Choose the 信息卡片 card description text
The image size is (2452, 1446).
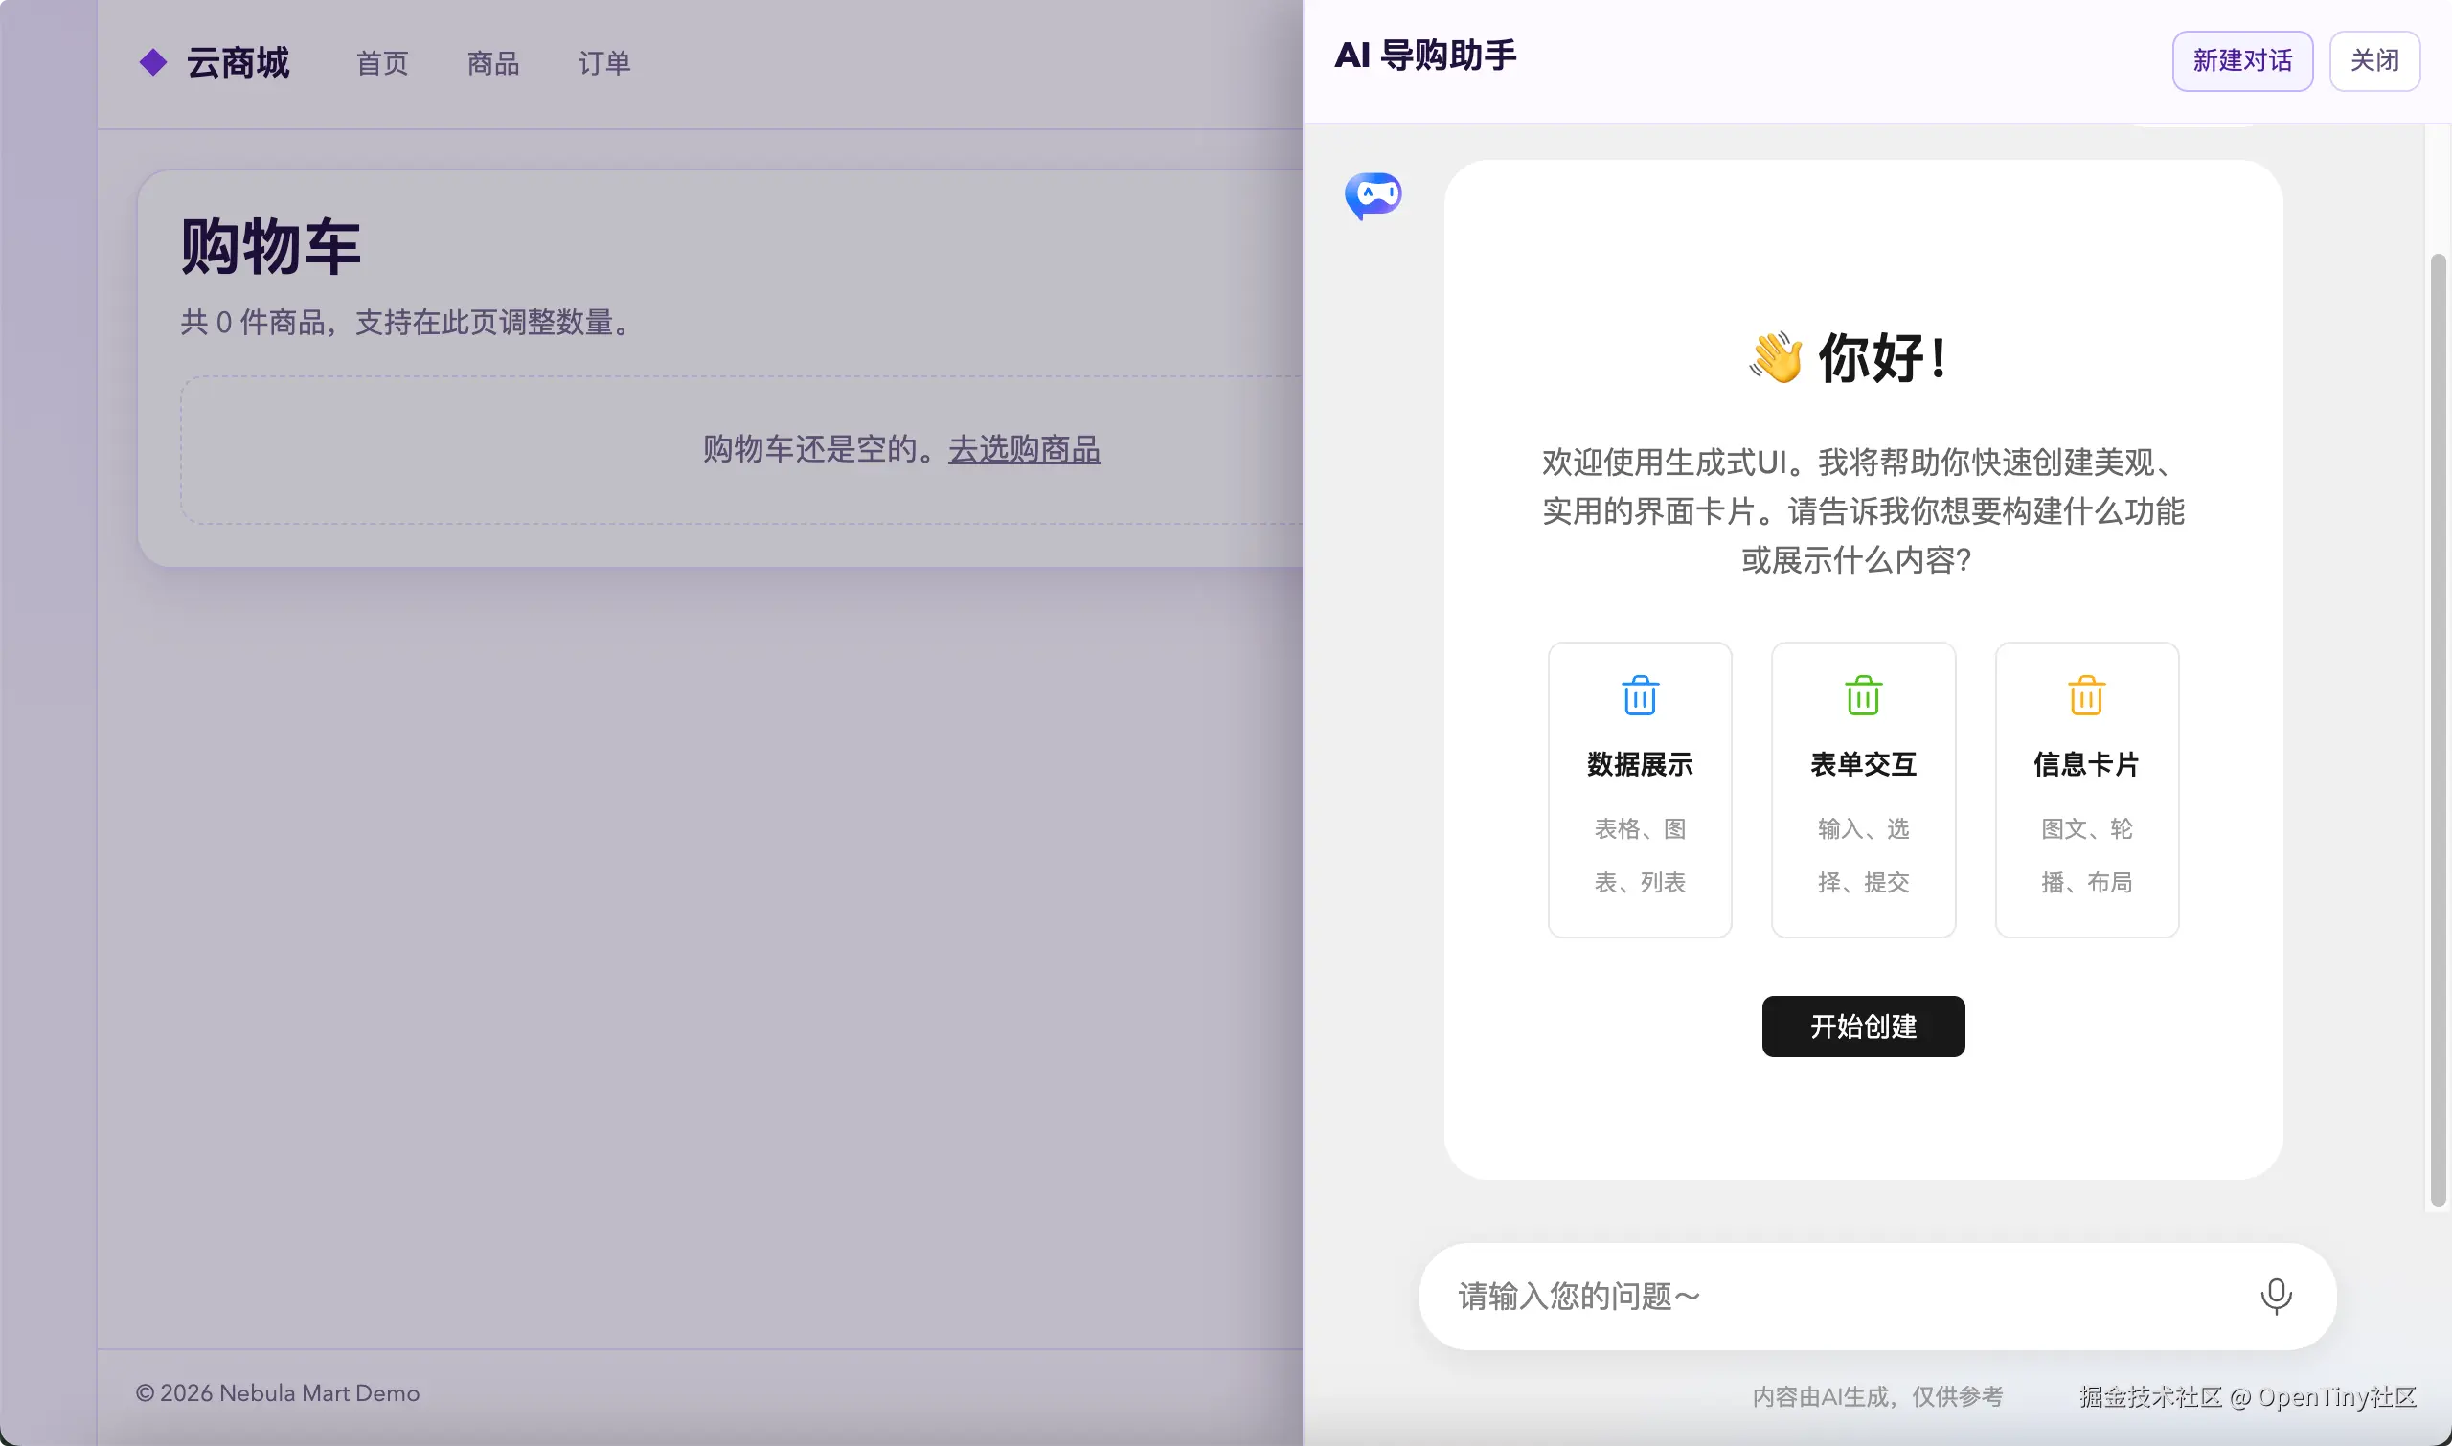pyautogui.click(x=2085, y=854)
